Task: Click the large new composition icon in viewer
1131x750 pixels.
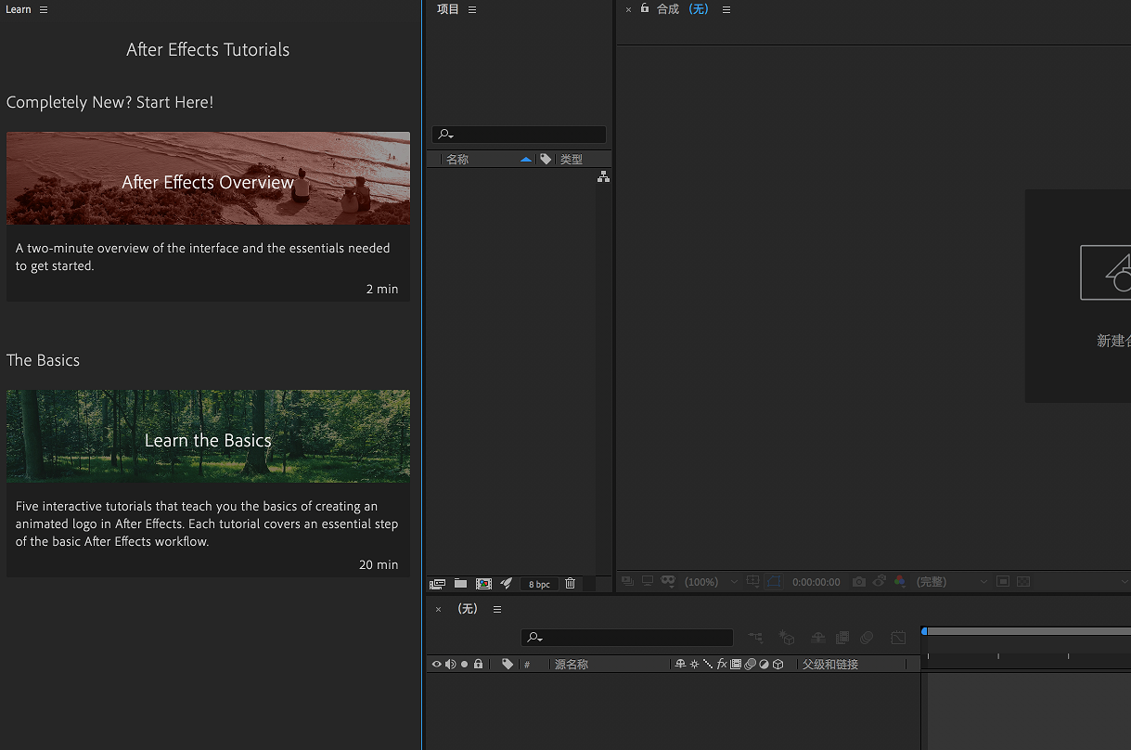Action: [1107, 273]
